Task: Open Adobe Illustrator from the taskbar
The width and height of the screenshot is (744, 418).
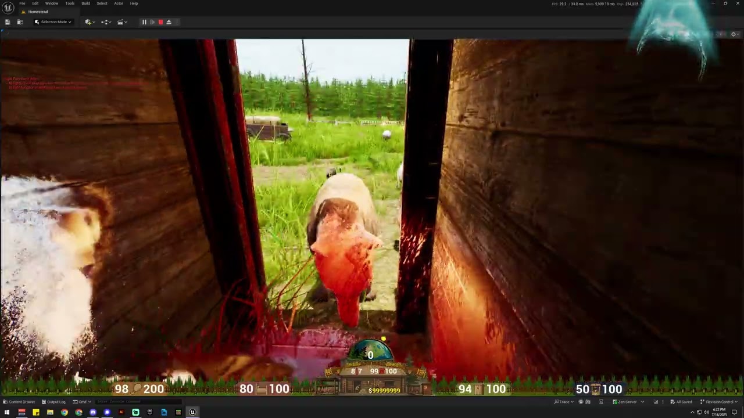Action: 121,412
